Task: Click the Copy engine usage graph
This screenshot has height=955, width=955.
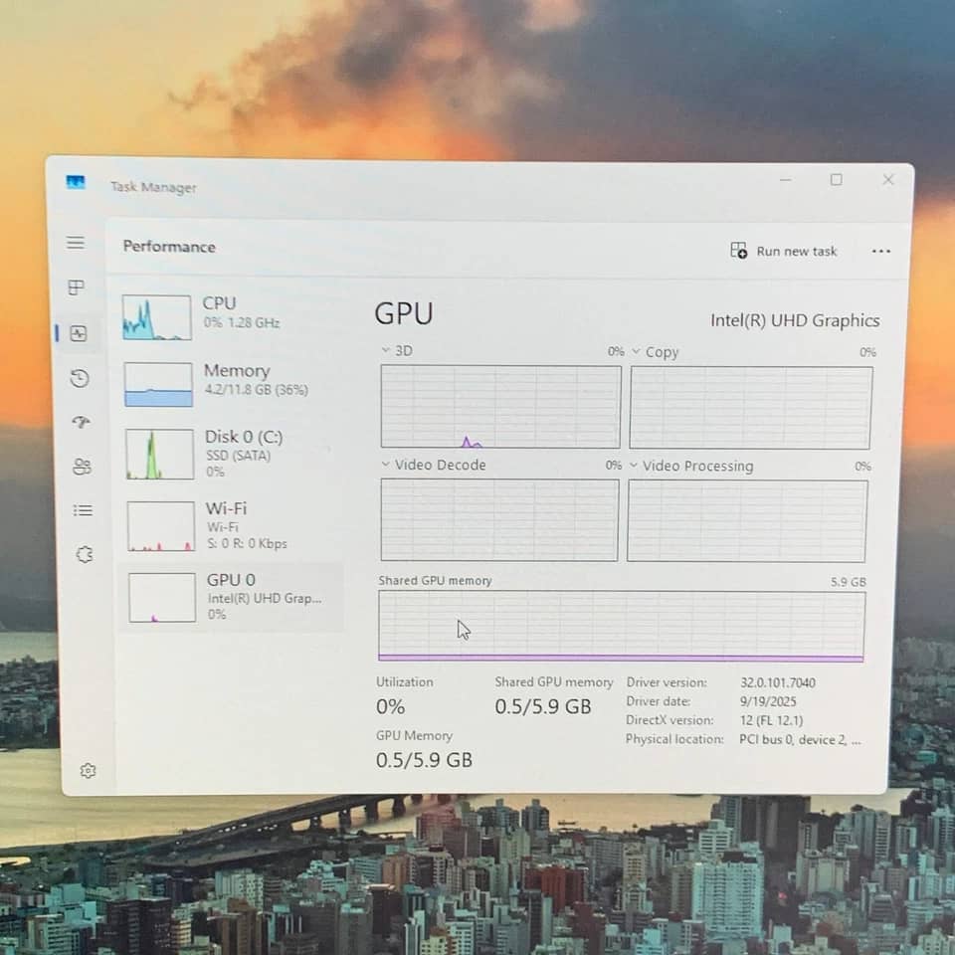Action: click(x=751, y=408)
